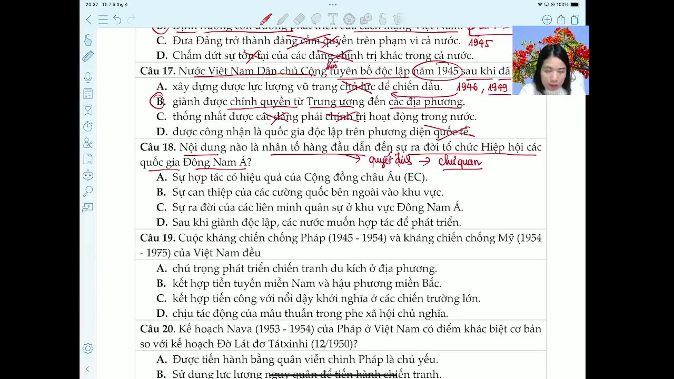Open search with magnifier icon
Screen dimensions: 674x379
point(88,192)
